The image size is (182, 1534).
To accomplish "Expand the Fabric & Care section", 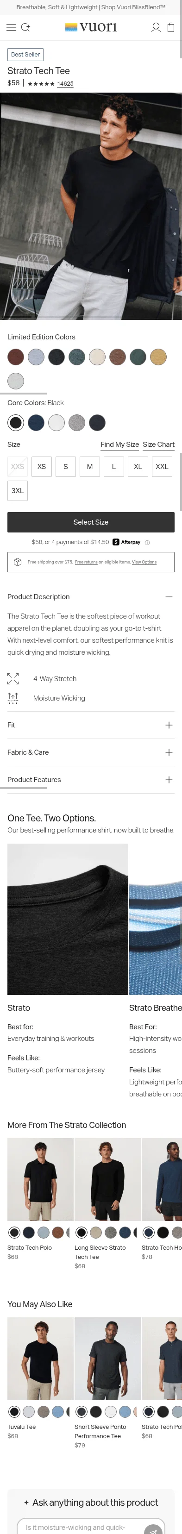I will tap(91, 753).
